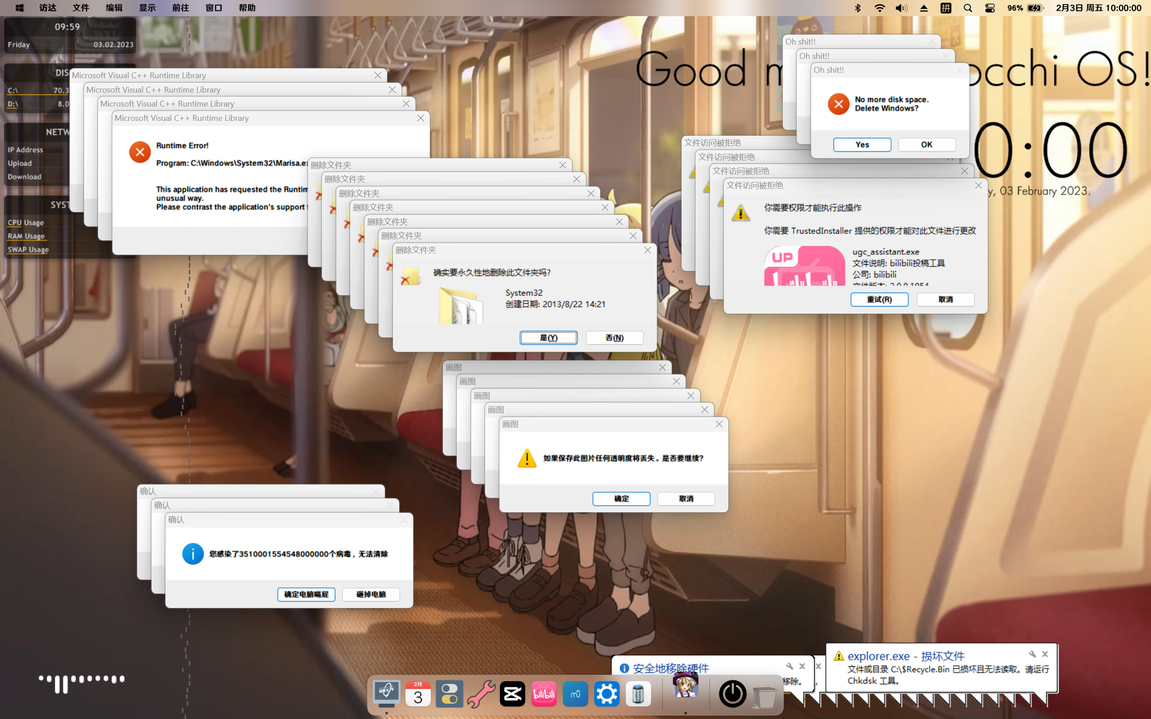Click OK in the Oh shit!! dialog
Image resolution: width=1151 pixels, height=719 pixels.
[927, 145]
